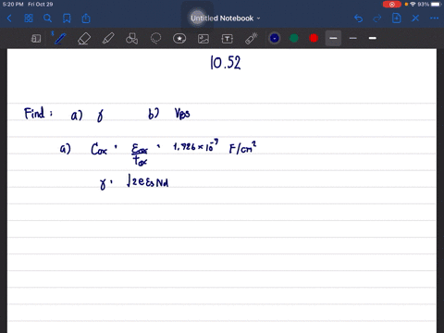Select the Laser pointer tool

(252, 39)
